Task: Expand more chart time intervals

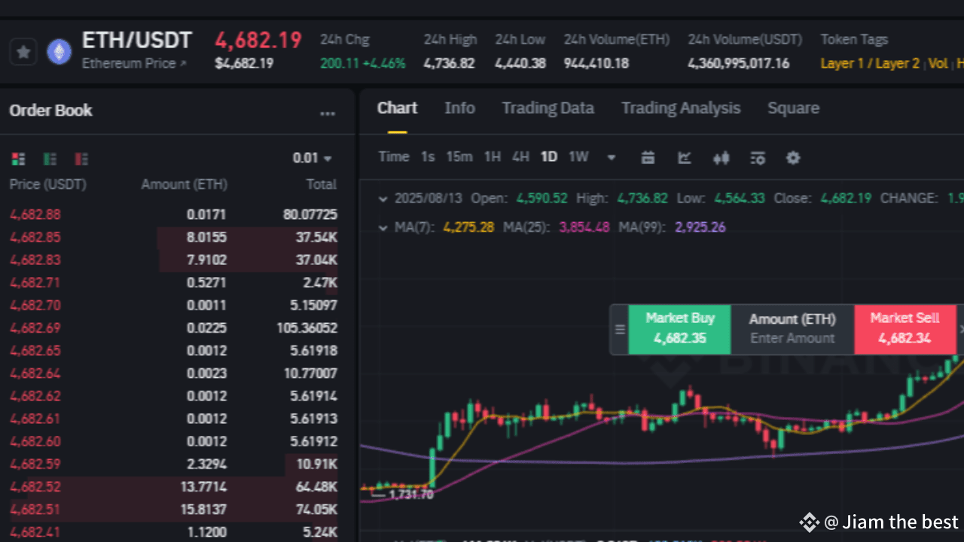Action: coord(612,157)
